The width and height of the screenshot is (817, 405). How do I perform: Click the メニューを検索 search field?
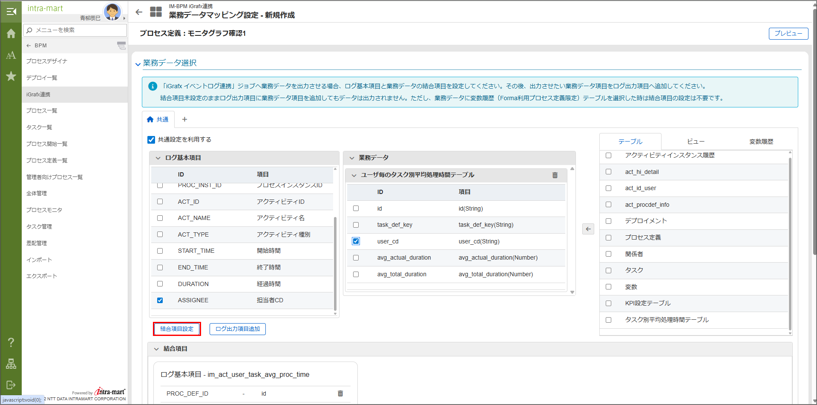(76, 30)
